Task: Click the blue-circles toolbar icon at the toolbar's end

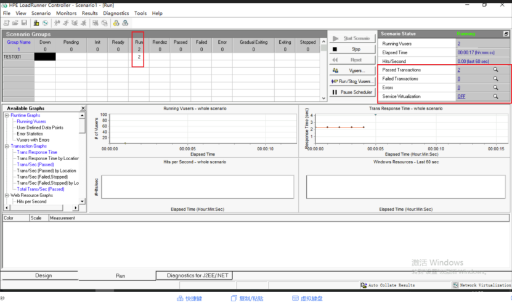Action: click(125, 23)
